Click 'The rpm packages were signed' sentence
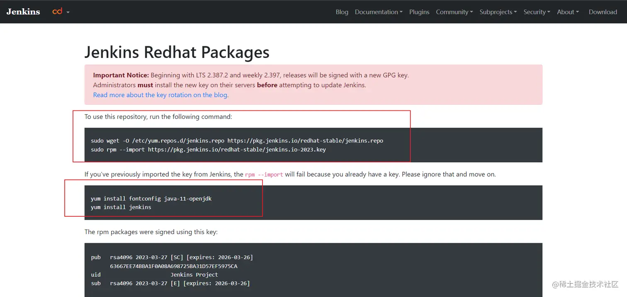The height and width of the screenshot is (297, 627). click(x=151, y=232)
